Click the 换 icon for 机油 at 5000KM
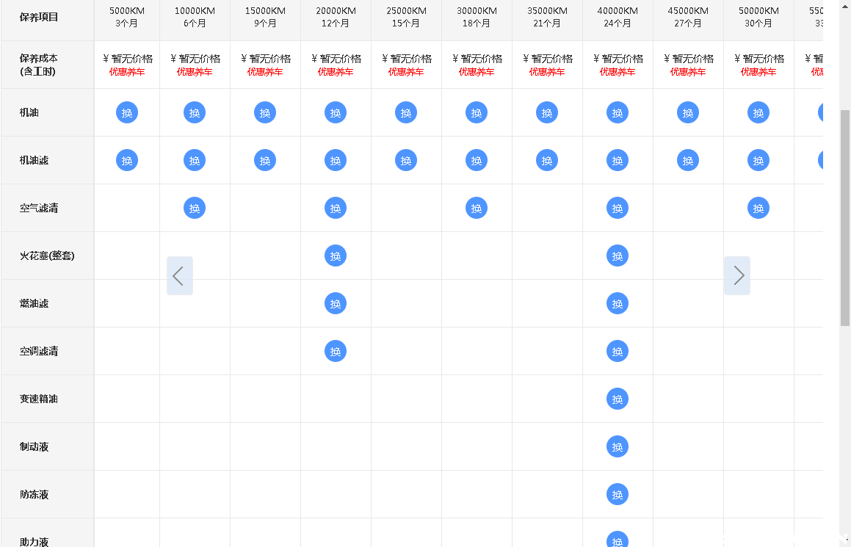The height and width of the screenshot is (547, 851). tap(127, 112)
